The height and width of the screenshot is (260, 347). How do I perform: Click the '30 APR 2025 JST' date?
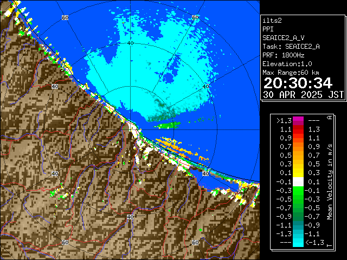tap(303, 95)
